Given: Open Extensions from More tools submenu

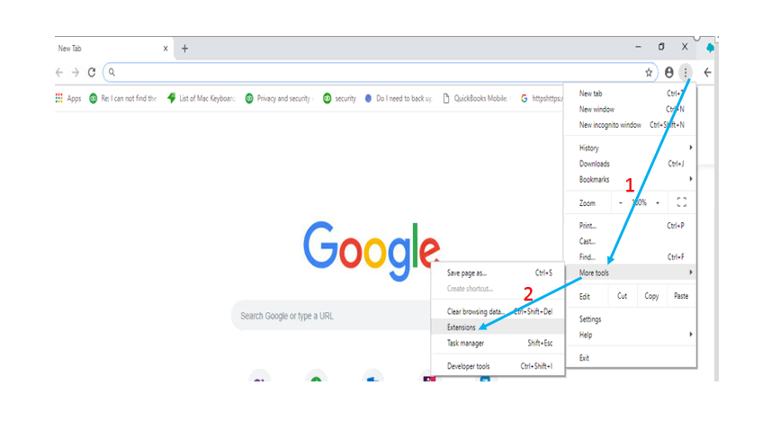Looking at the screenshot, I should 498,327.
